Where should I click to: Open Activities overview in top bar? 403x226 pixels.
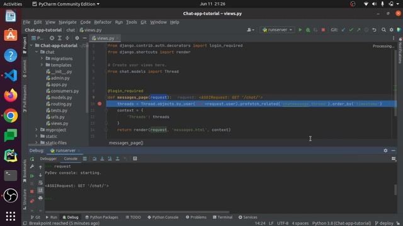tap(13, 4)
